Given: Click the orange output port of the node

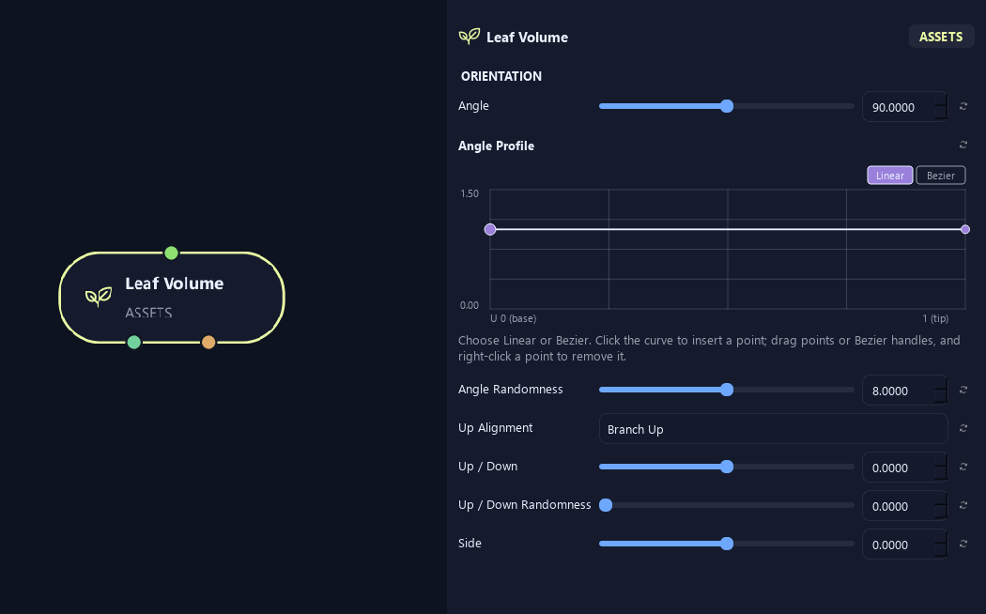Looking at the screenshot, I should (x=208, y=342).
